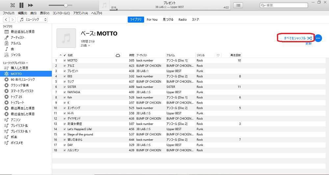Switch to the For You tab
This screenshot has height=175, width=329.
pyautogui.click(x=152, y=20)
